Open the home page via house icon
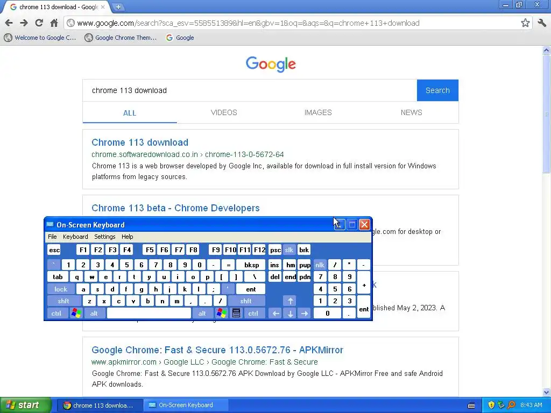Image resolution: width=551 pixels, height=413 pixels. [54, 23]
